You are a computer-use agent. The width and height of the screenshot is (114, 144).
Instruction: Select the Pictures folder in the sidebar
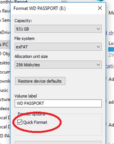5,100
